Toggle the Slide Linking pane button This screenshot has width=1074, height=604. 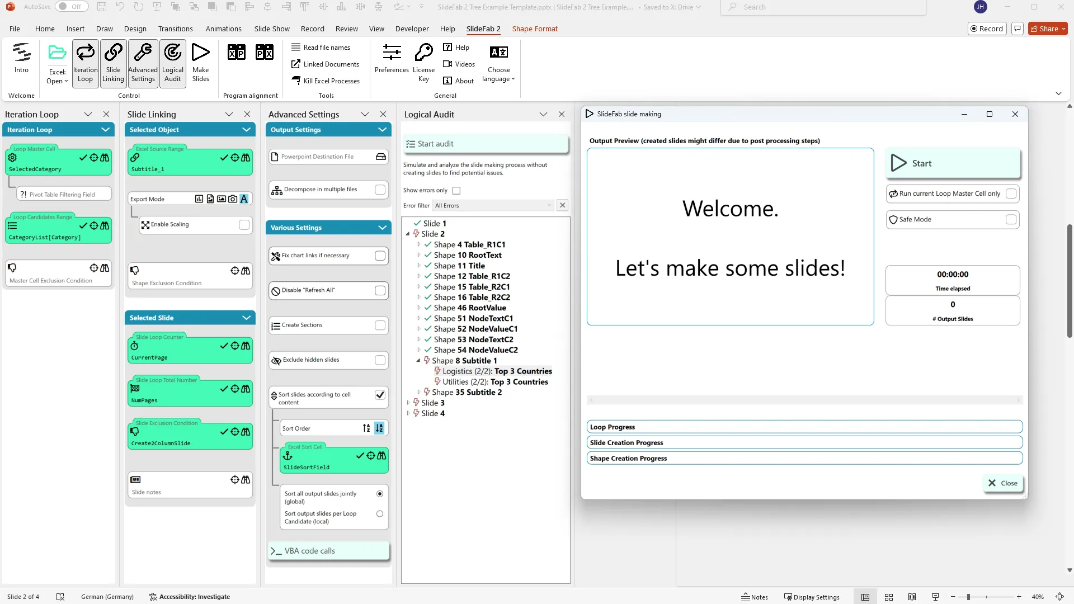113,63
